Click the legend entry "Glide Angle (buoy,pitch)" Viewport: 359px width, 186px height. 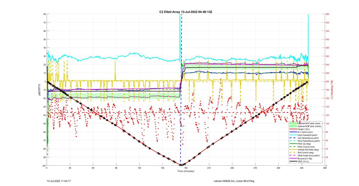tap(309, 155)
